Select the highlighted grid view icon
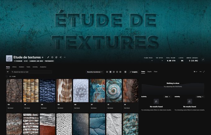Viewport: 211px width, 135px height. (x=110, y=72)
